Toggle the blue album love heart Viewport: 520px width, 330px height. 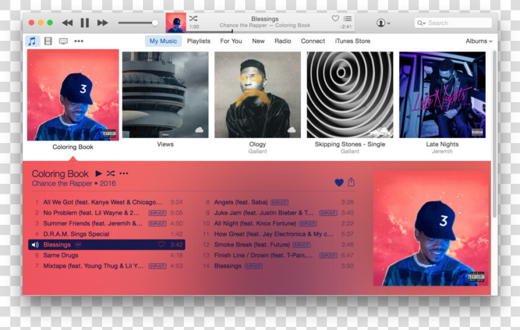(x=339, y=183)
